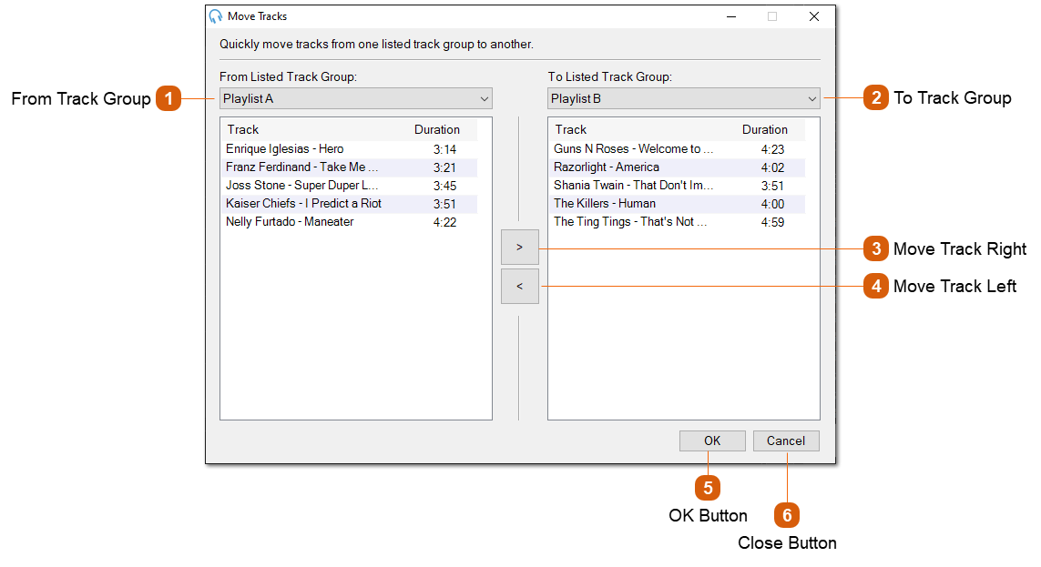Screen dimensions: 1041x567
Task: Close the Move Tracks dialog window
Action: 814,16
